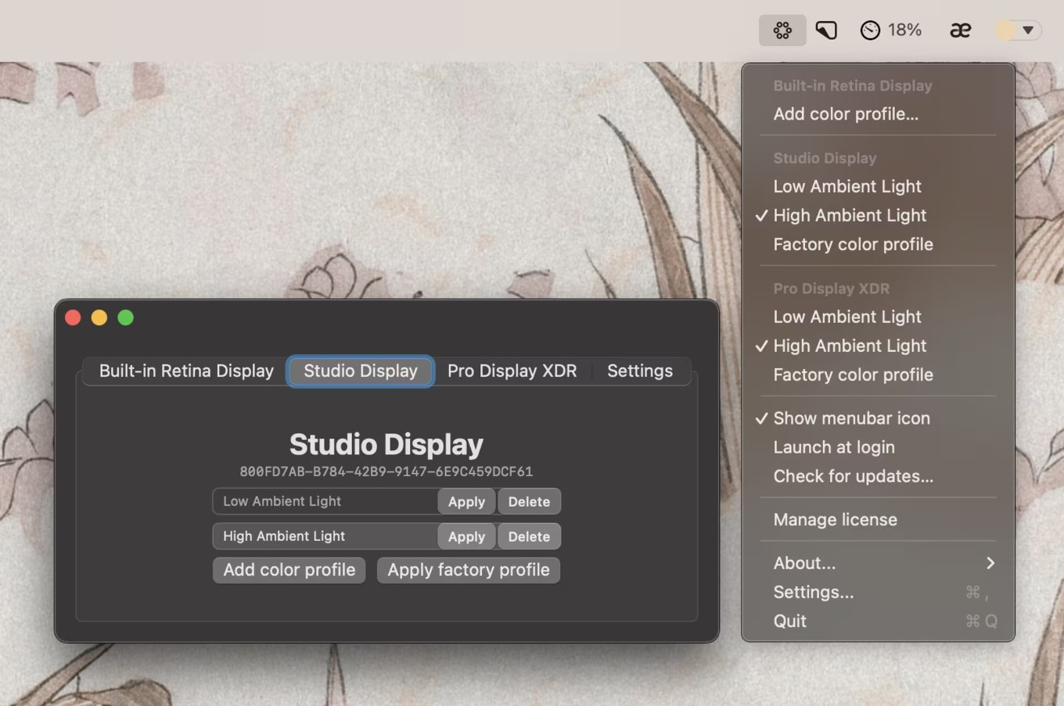The height and width of the screenshot is (706, 1064).
Task: Click the 'Apply factory profile' button
Action: pyautogui.click(x=469, y=570)
